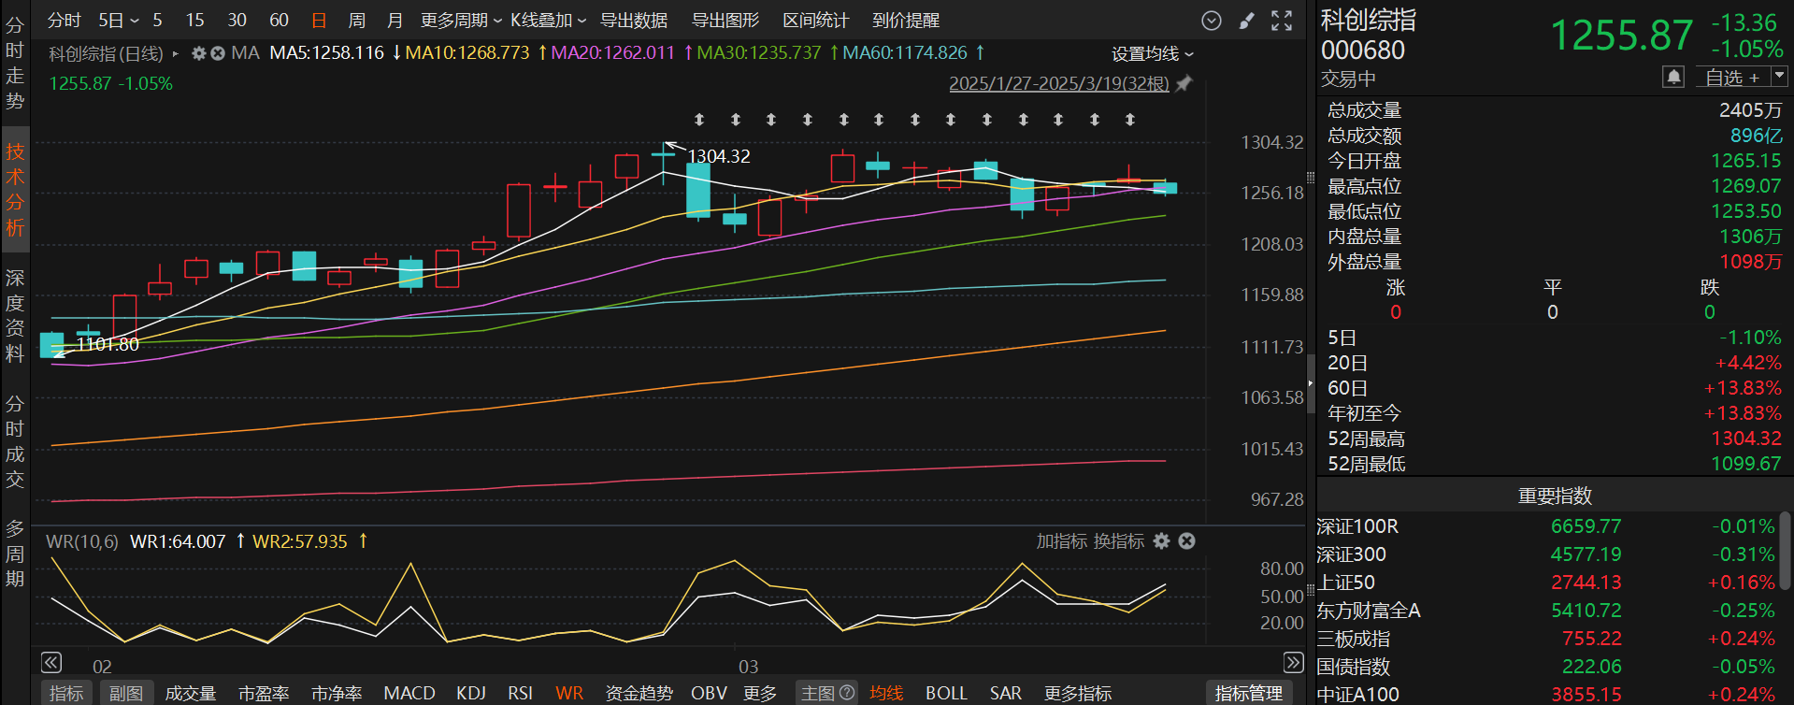Select 市净率 indicator tab
Image resolution: width=1794 pixels, height=705 pixels.
[x=337, y=693]
